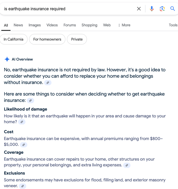Switch to the Forums tab

[x=70, y=25]
